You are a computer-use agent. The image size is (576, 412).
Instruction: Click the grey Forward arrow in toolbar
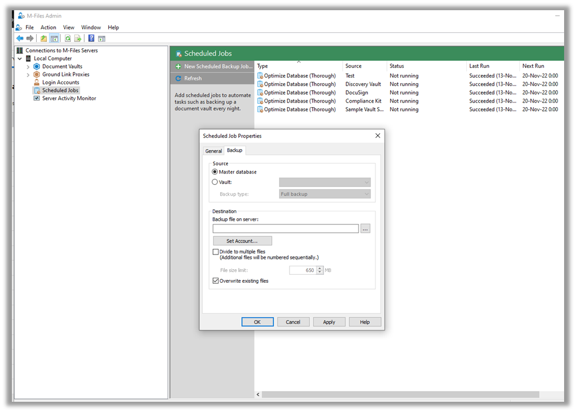(x=30, y=38)
